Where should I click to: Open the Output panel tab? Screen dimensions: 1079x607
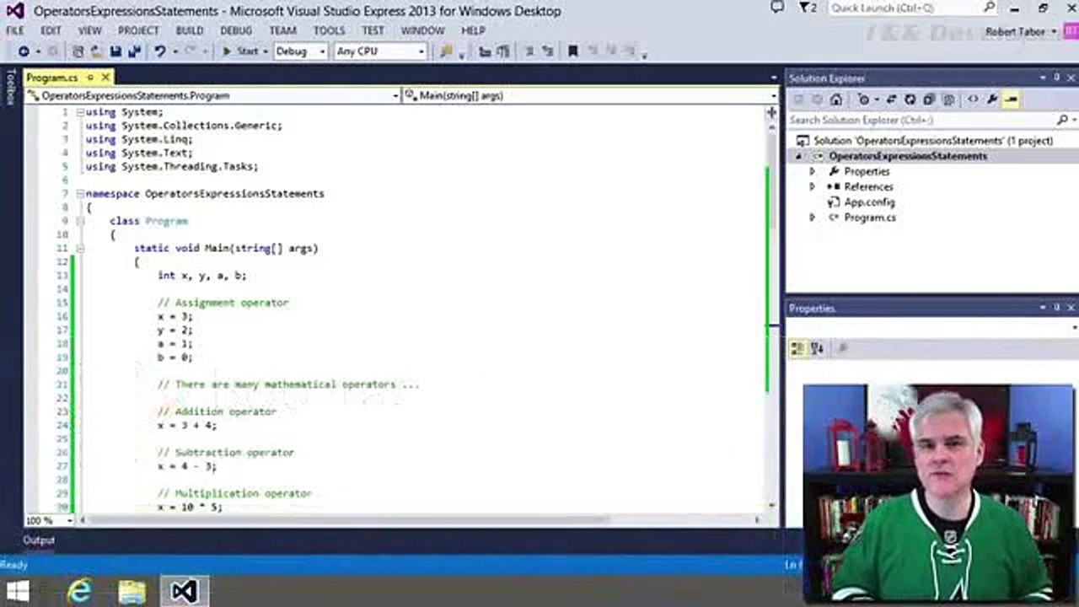(x=39, y=540)
